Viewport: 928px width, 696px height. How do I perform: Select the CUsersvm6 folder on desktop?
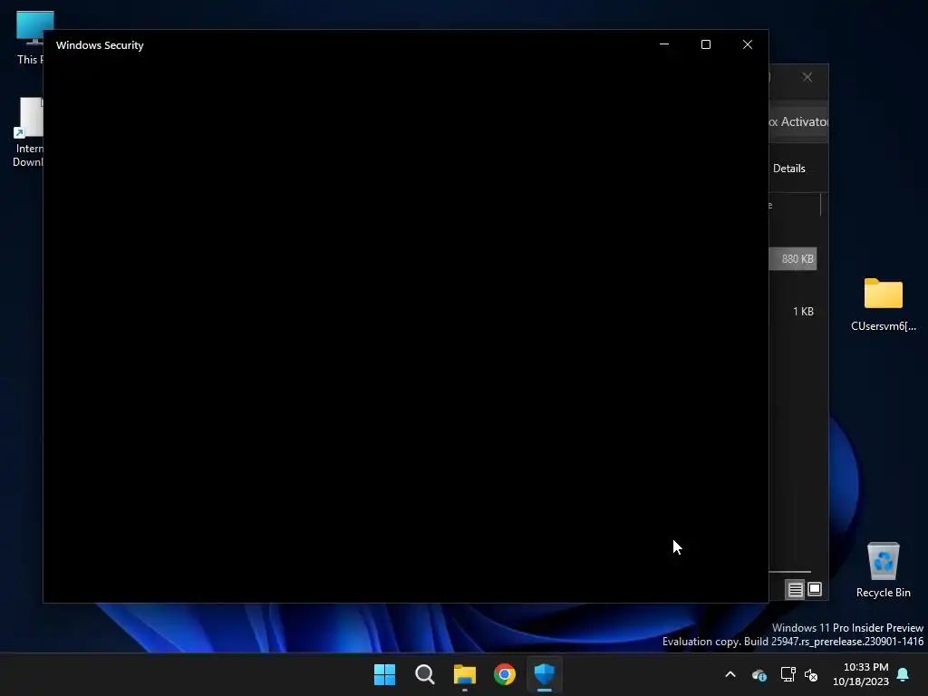[x=883, y=304]
